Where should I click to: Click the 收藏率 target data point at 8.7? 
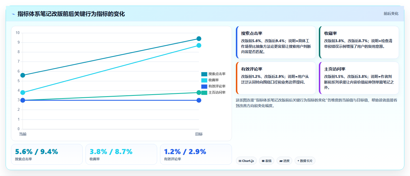tap(199, 45)
